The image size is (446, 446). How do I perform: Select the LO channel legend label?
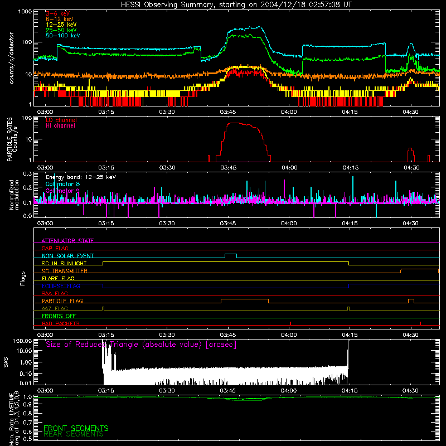coord(61,120)
